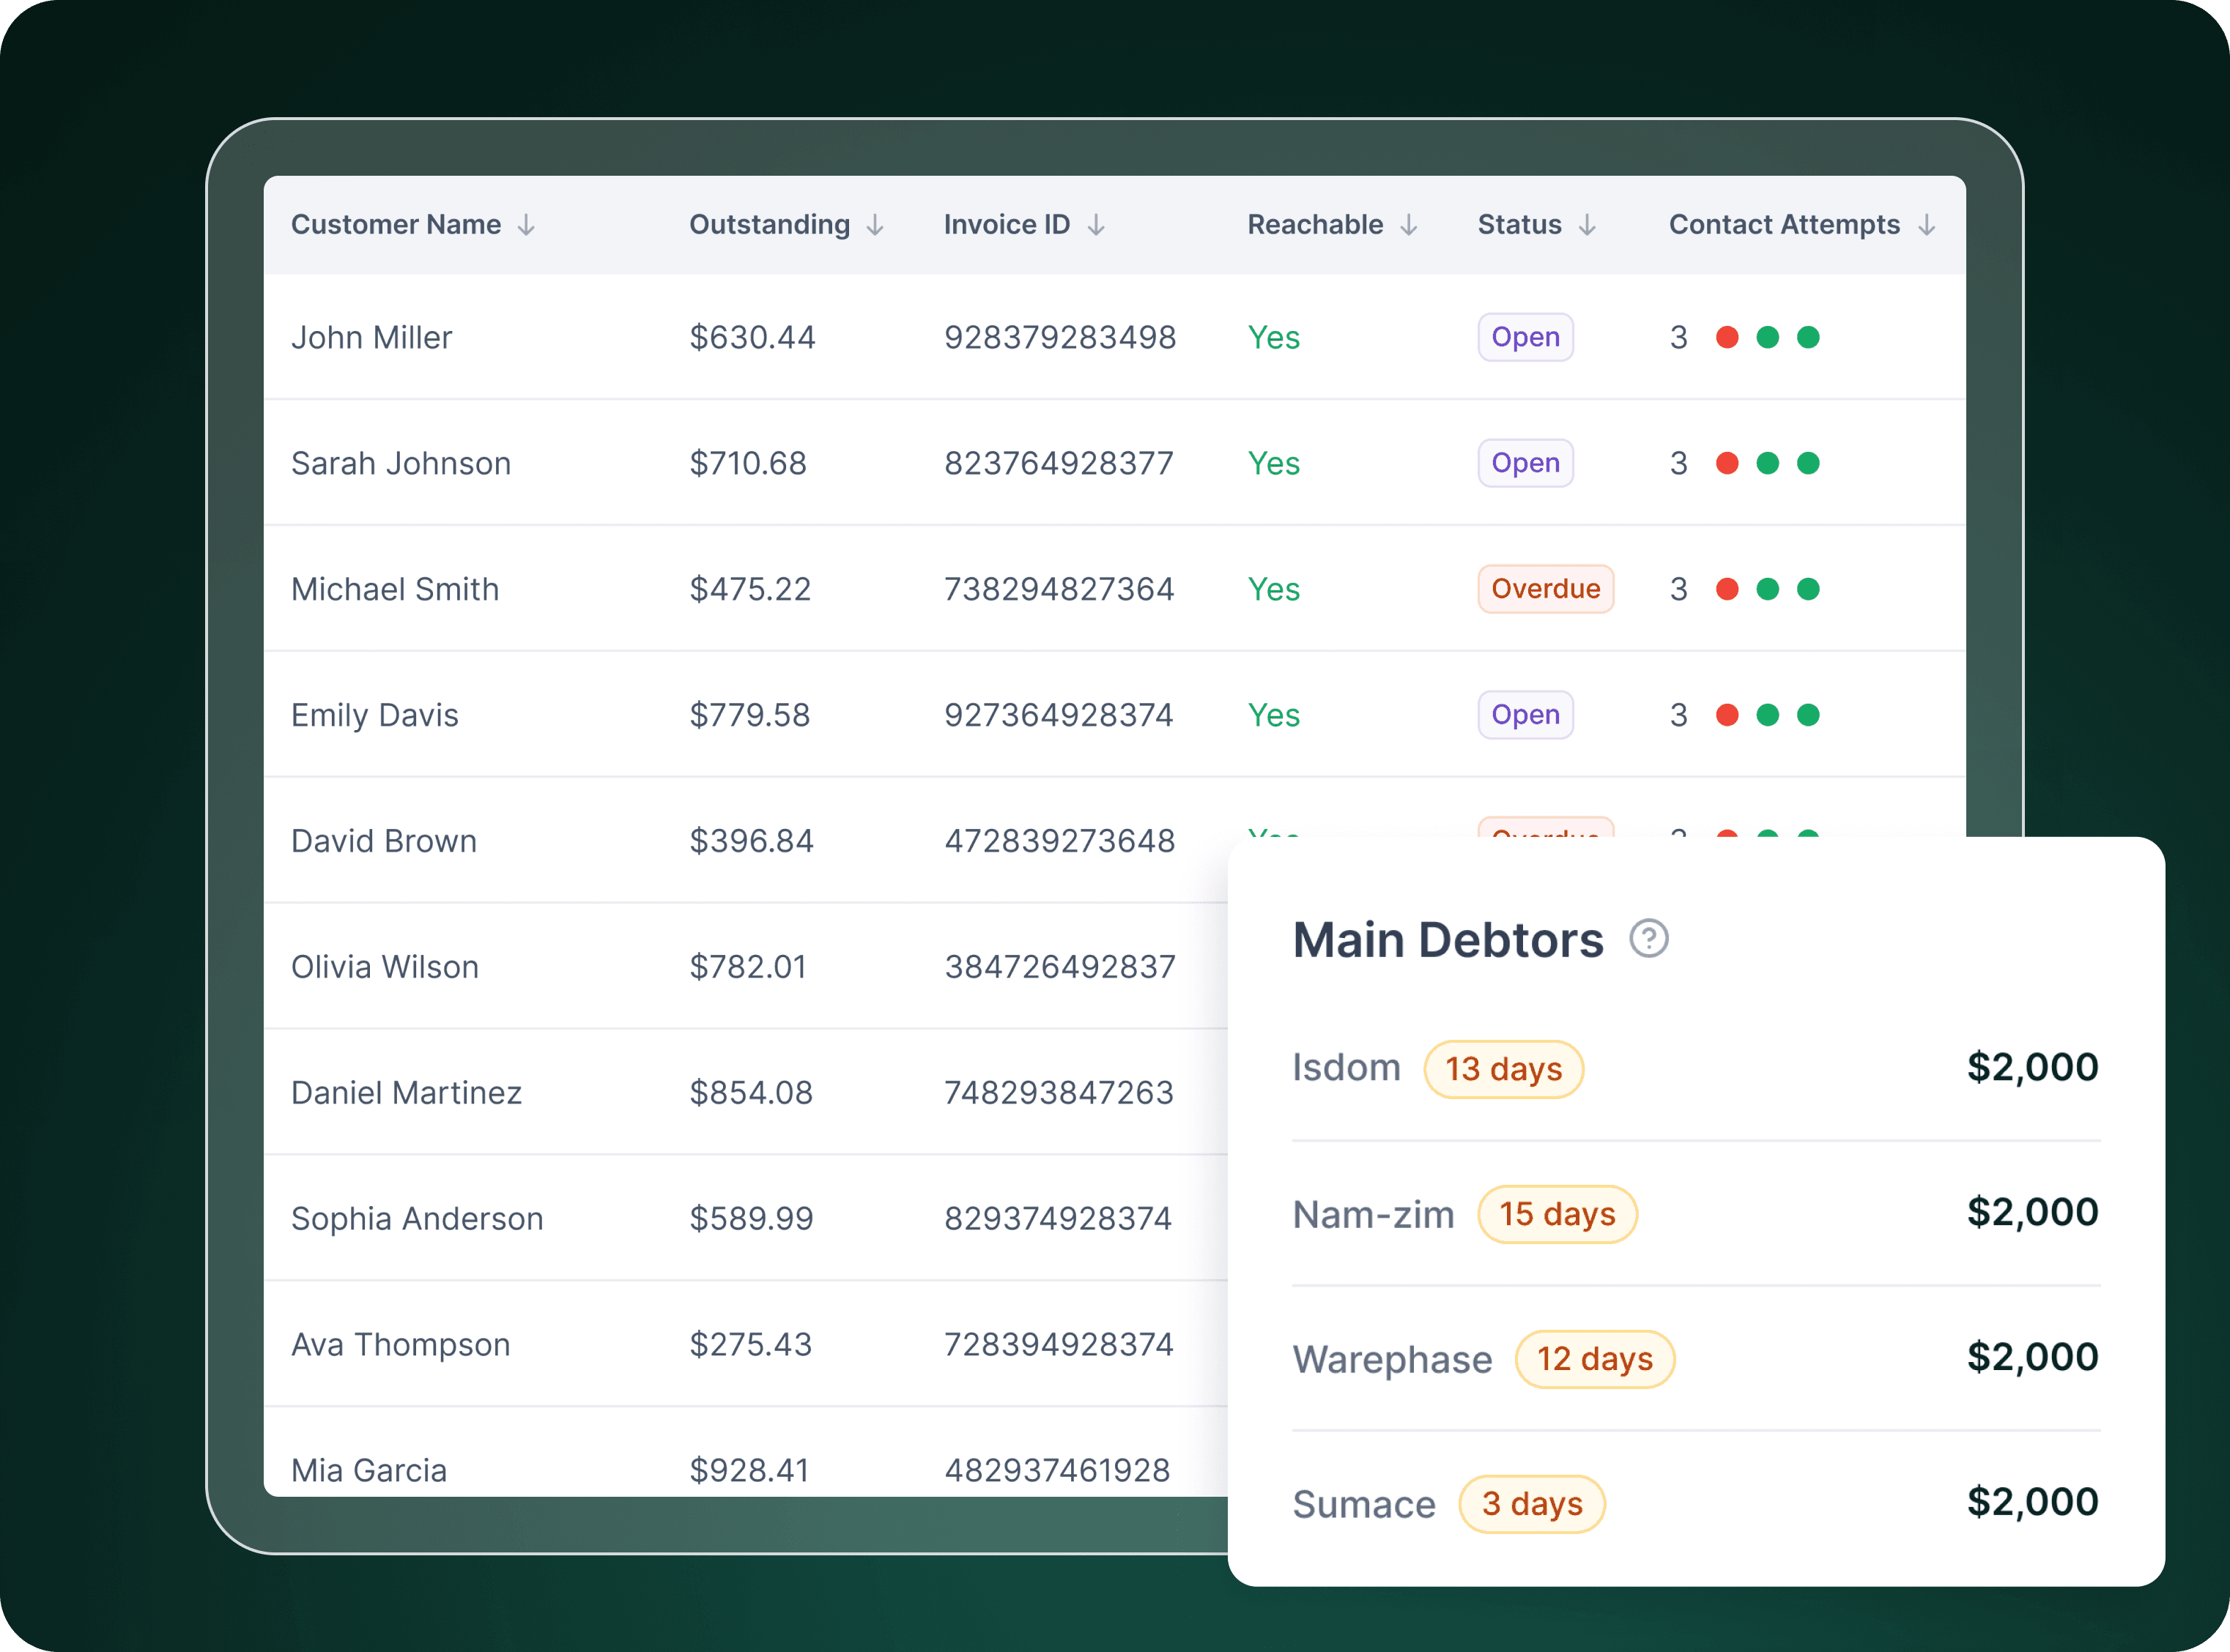Click outstanding amount $589.99
Viewport: 2230px width, 1652px height.
click(752, 1220)
